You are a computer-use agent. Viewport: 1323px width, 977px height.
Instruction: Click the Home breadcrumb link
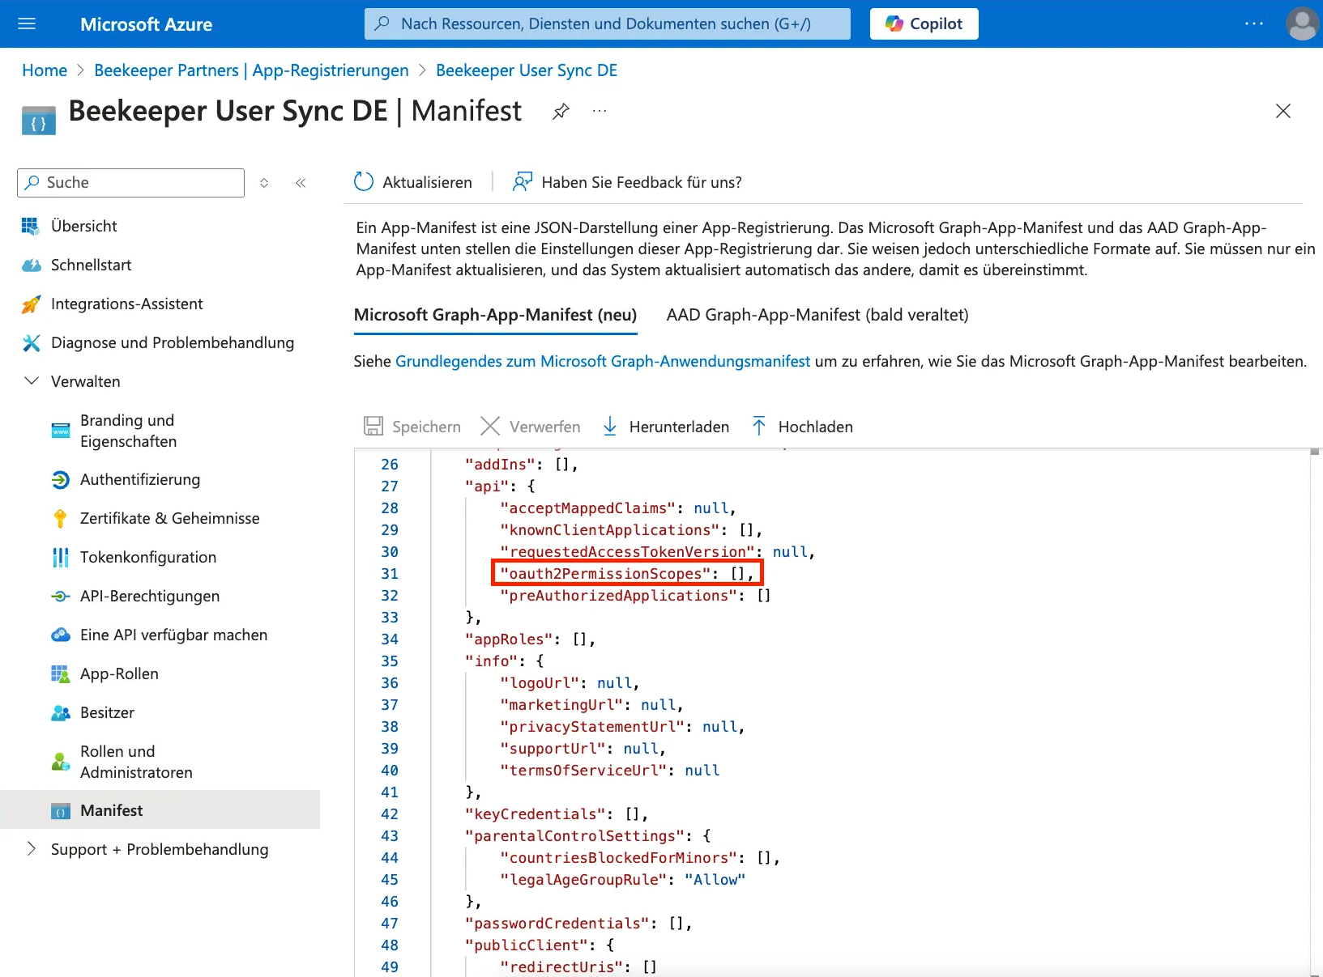coord(45,70)
